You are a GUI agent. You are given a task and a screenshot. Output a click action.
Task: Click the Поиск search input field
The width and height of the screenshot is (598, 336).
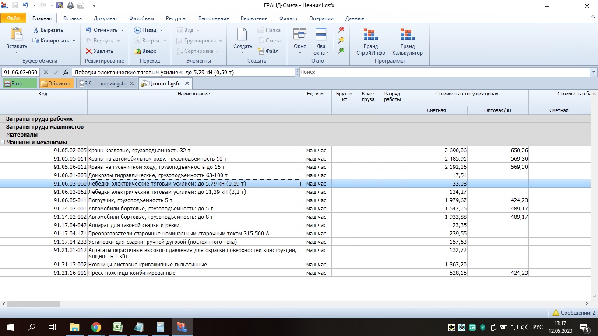pyautogui.click(x=444, y=72)
